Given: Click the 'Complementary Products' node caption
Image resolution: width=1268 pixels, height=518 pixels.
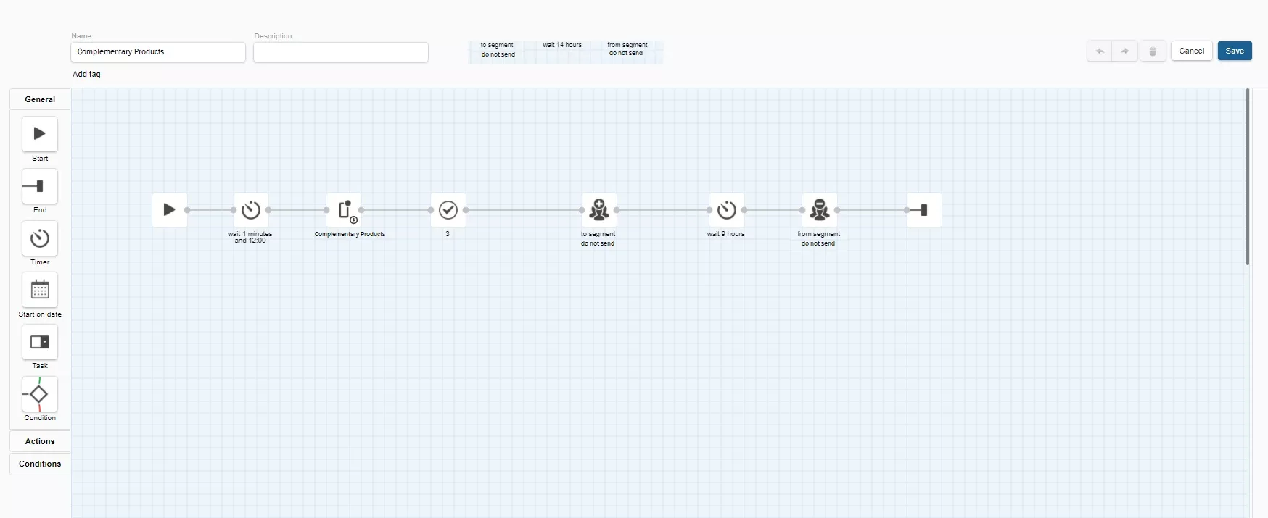Looking at the screenshot, I should 350,234.
